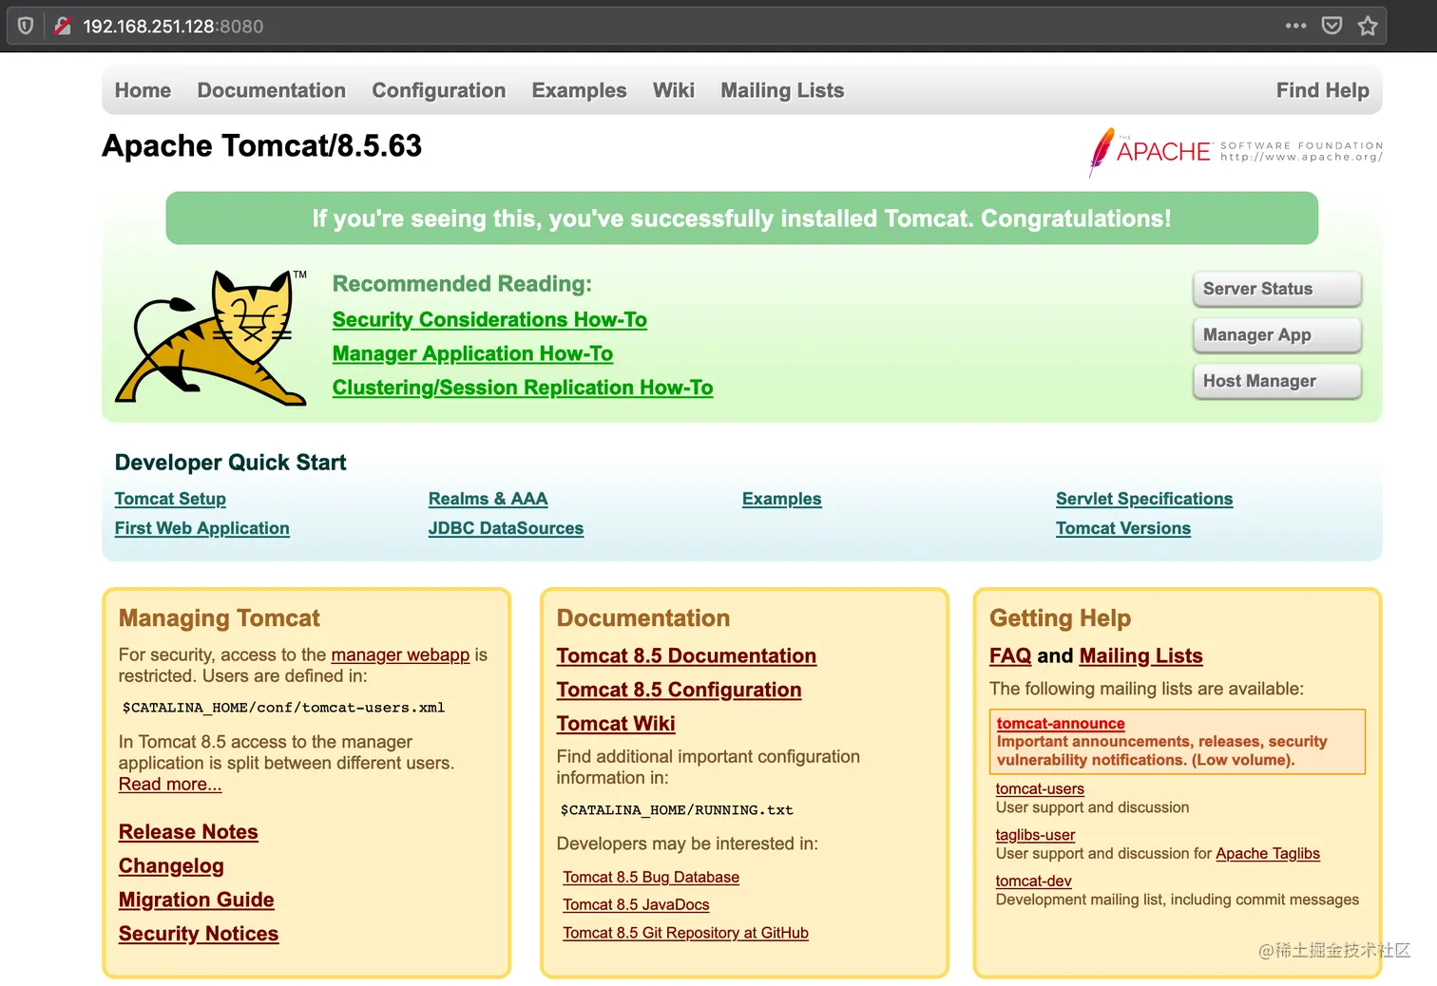Viewport: 1437px width, 986px height.
Task: Open Tomcat 8.5 JavaDocs link
Action: click(x=636, y=905)
